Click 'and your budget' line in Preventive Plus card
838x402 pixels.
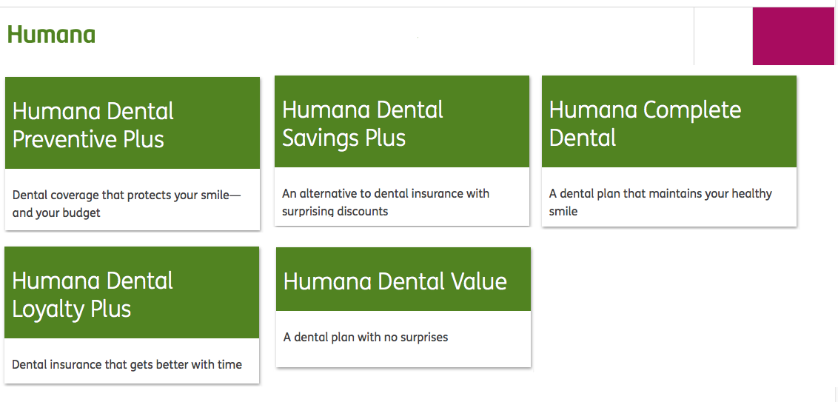pyautogui.click(x=56, y=212)
